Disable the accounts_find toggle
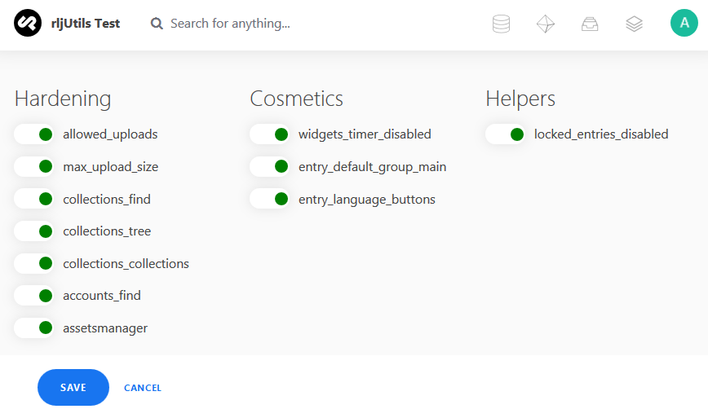 pos(34,296)
